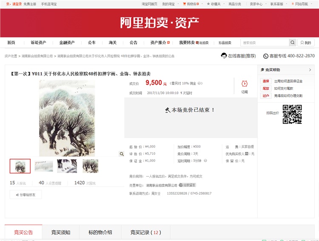The height and width of the screenshot is (241, 319).
Task: Click the delay period help question icon
Action: point(205,161)
